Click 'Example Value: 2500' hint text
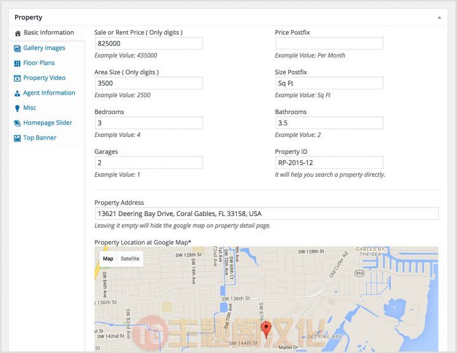Viewport: 457px width, 353px height. tap(123, 95)
